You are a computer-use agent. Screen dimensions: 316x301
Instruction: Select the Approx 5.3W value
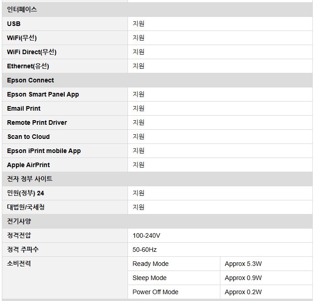point(243,264)
